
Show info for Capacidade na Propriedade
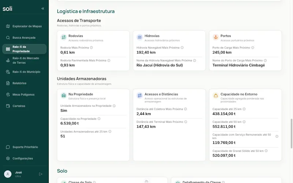tap(99, 119)
